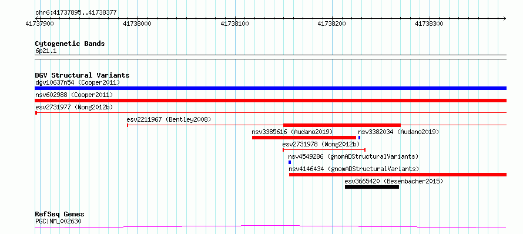Screen dimensions: 523x234
Task: Select the red nsv602988 variant bar
Action: click(270, 101)
